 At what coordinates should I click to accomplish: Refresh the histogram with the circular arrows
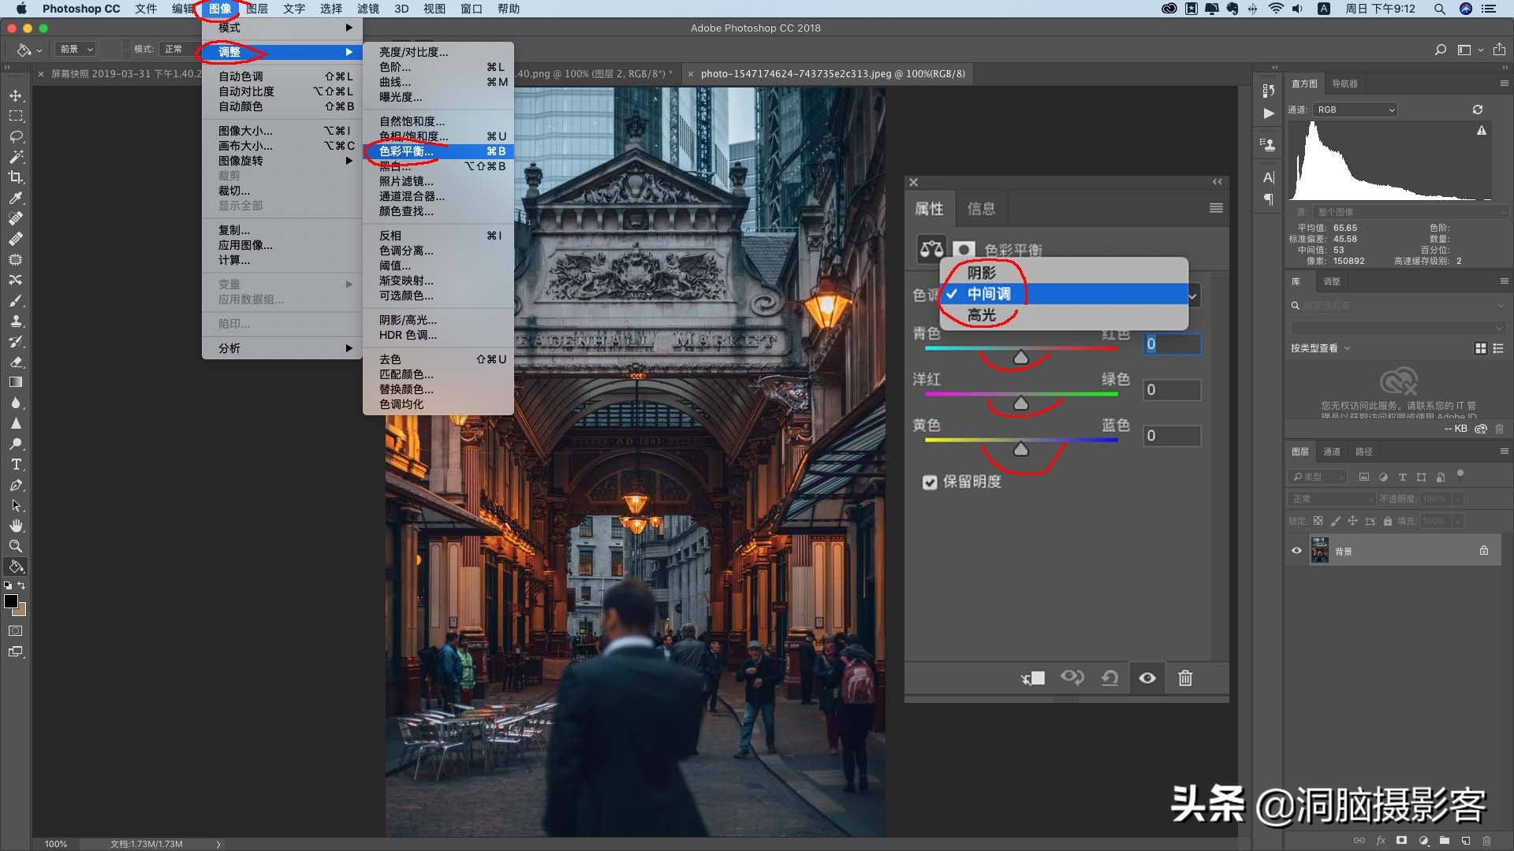pyautogui.click(x=1478, y=110)
